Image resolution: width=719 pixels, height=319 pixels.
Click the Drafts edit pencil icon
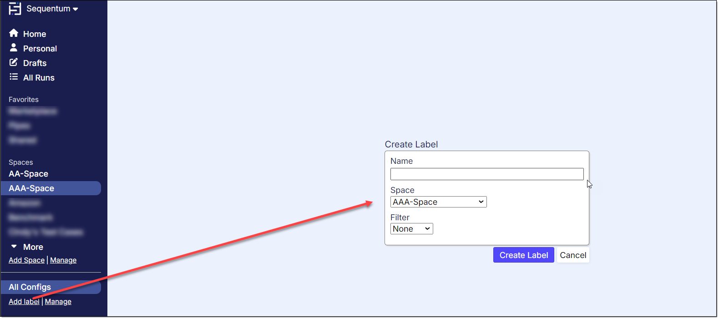tap(14, 62)
